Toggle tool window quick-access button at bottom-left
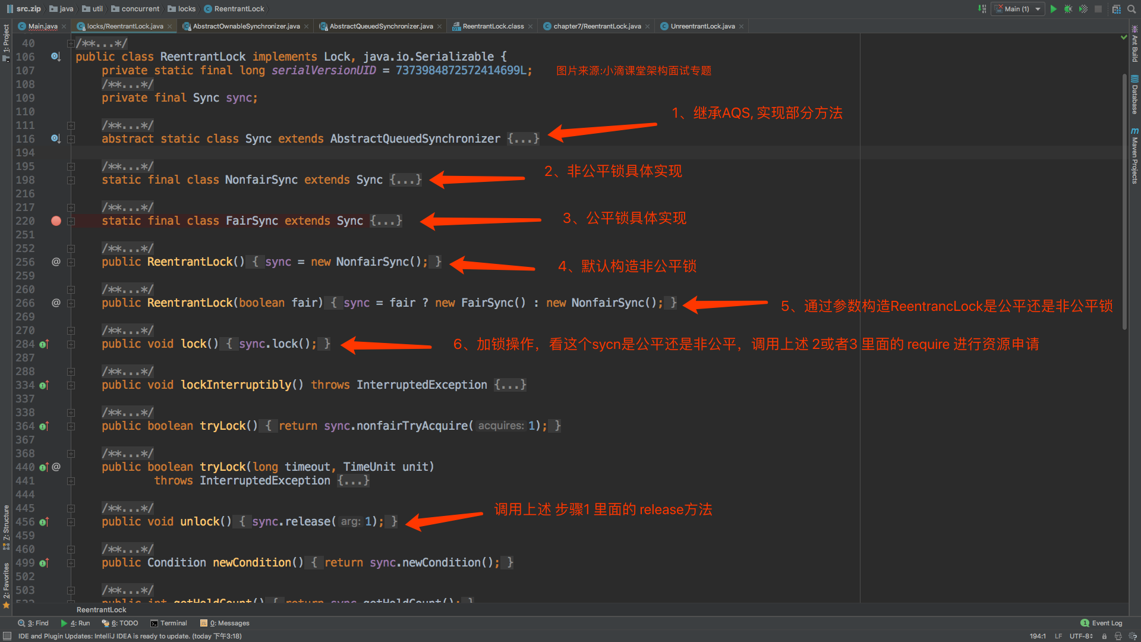Screen dimensions: 1141x642 pos(7,636)
